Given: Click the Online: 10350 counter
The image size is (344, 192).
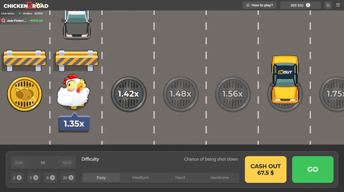Looking at the screenshot, I should click(x=33, y=13).
